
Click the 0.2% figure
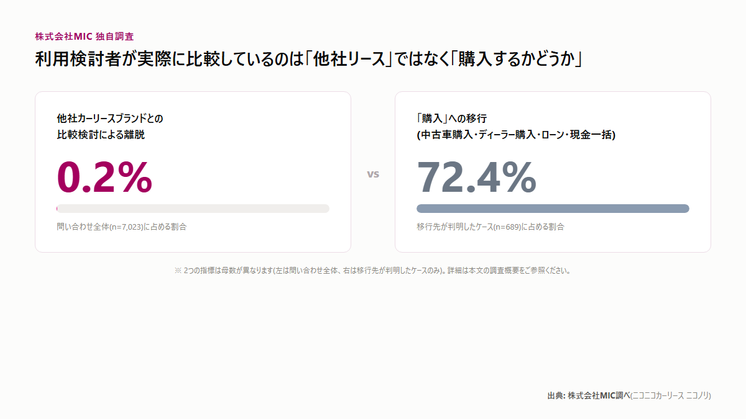[x=104, y=177]
